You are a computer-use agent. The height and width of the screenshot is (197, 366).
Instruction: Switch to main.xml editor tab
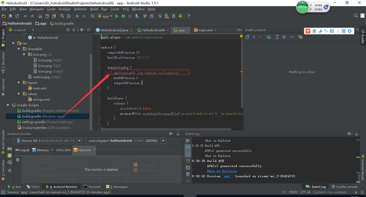[x=206, y=30]
